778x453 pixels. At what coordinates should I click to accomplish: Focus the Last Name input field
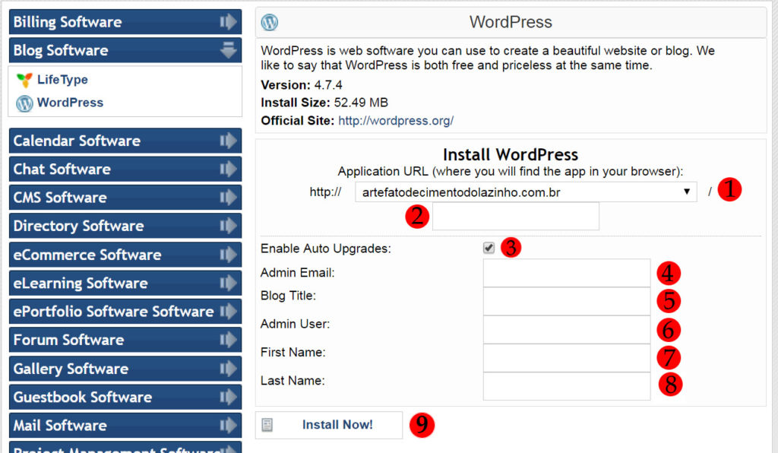click(x=567, y=386)
